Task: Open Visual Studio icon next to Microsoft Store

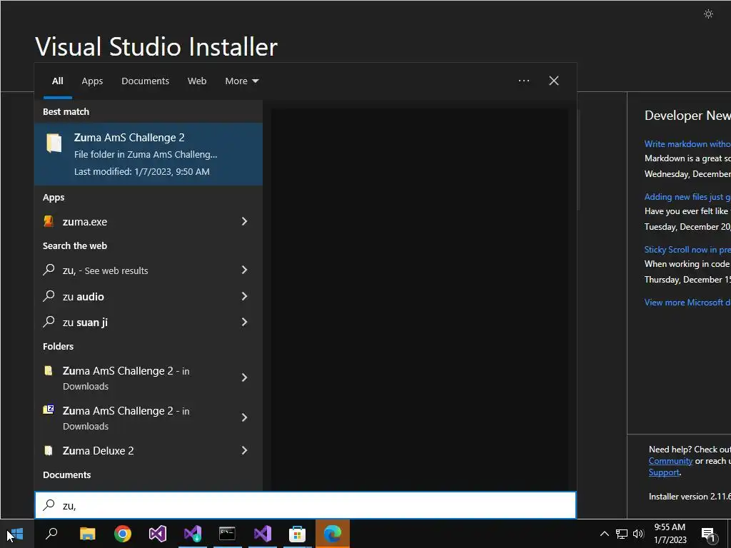Action: tap(263, 534)
